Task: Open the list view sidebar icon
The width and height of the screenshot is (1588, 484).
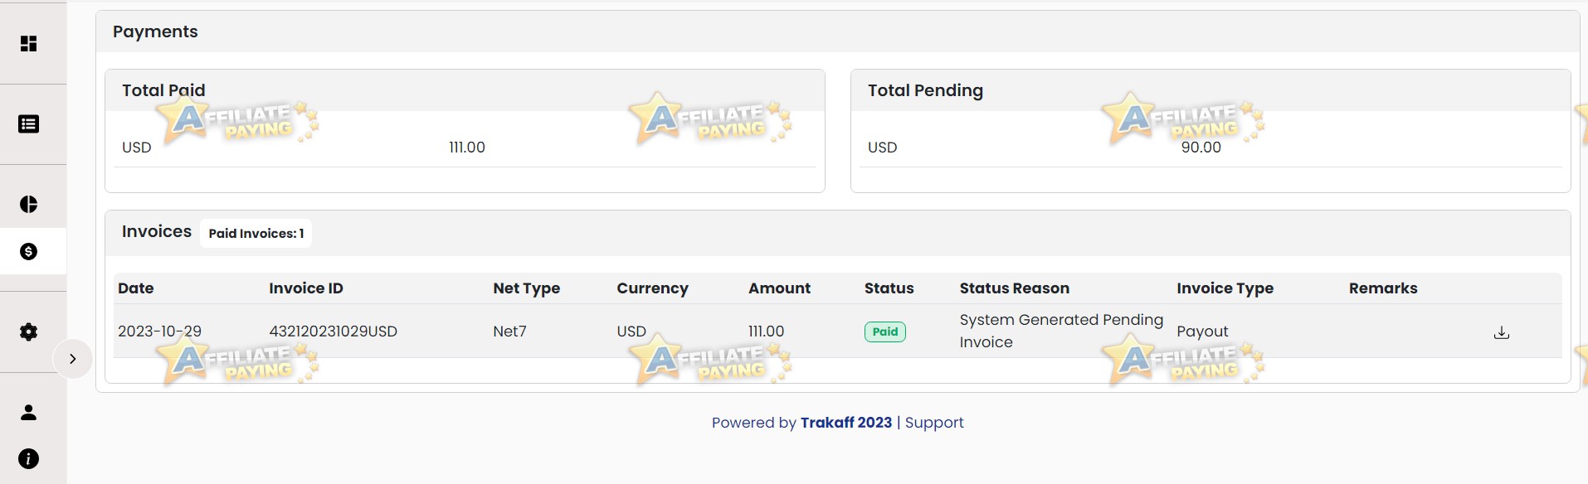Action: [29, 124]
